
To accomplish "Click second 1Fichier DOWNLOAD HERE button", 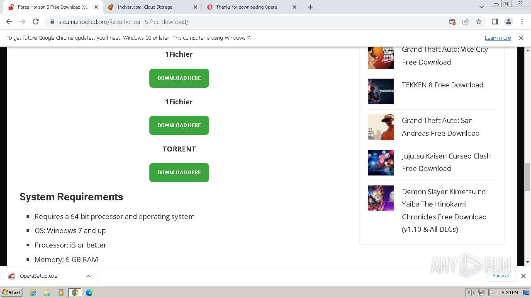I will [x=179, y=125].
